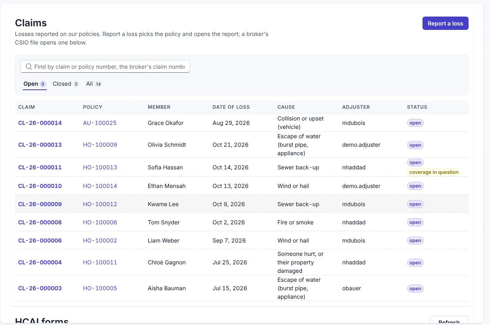Switch to the Open tab
Image resolution: width=490 pixels, height=325 pixels.
click(35, 84)
